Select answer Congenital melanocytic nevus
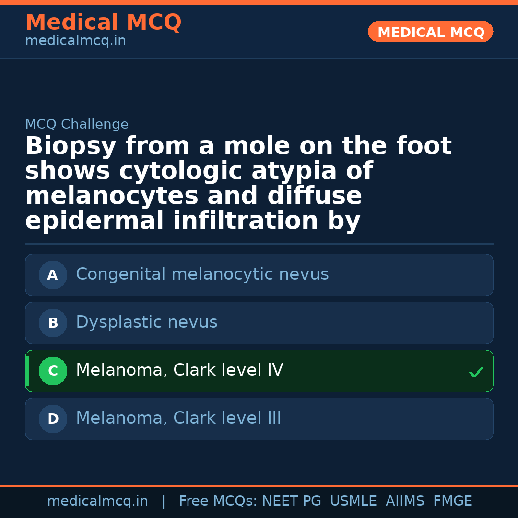Image resolution: width=518 pixels, height=518 pixels. 202,274
